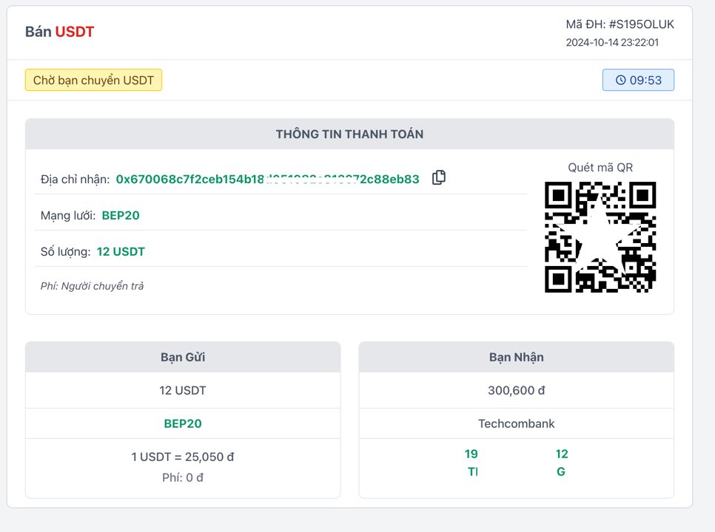Click the 'Phí: Người chuyển trả' fee note
This screenshot has height=532, width=715.
click(x=92, y=286)
